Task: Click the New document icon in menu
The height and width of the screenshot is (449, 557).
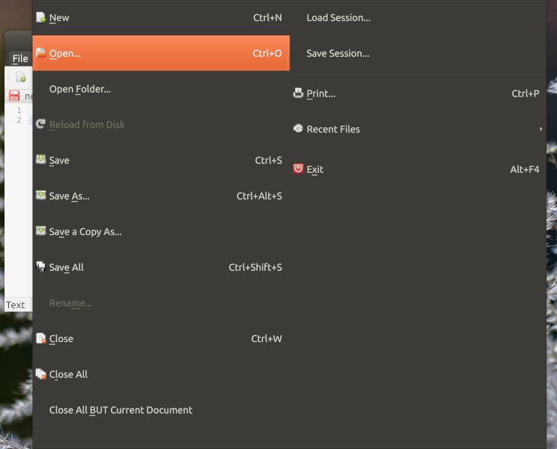Action: click(41, 17)
